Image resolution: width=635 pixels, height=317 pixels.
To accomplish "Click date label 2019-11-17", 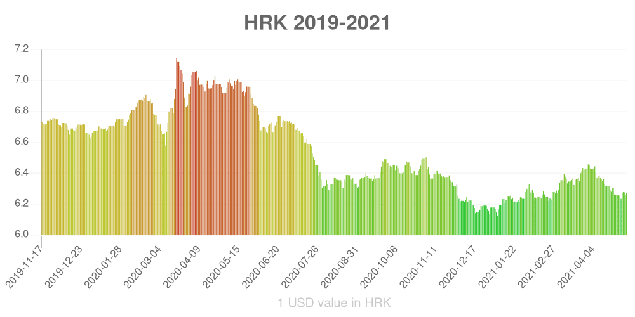I will pos(24,268).
